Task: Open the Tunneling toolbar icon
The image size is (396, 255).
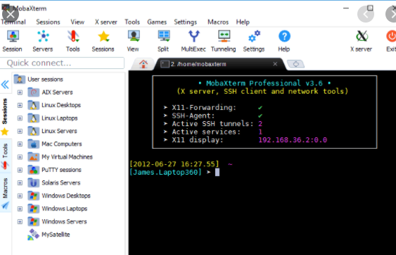Action: click(x=224, y=36)
